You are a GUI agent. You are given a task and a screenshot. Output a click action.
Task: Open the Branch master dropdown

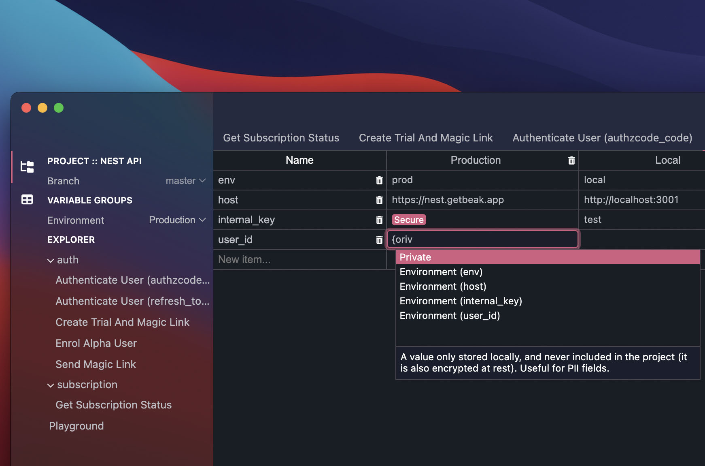(186, 181)
